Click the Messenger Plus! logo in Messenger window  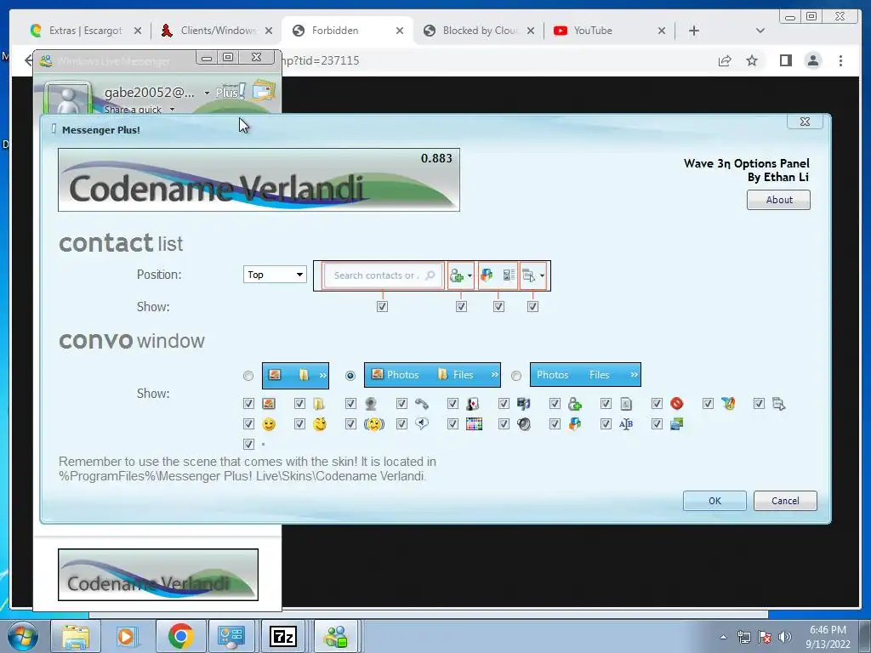click(230, 91)
